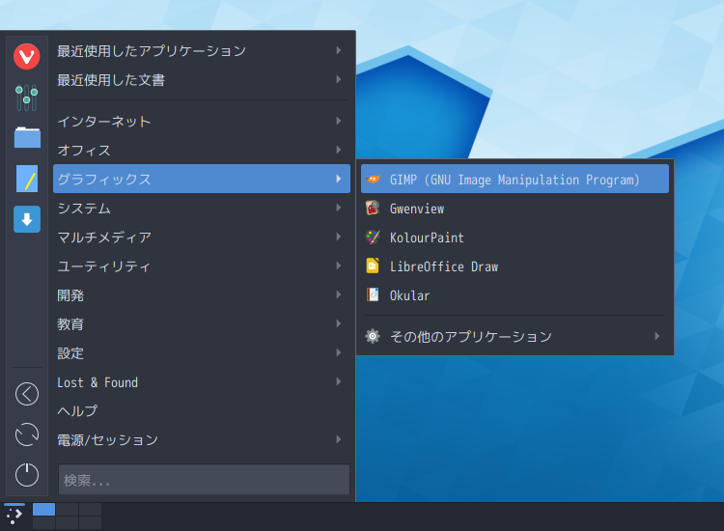The height and width of the screenshot is (531, 724).
Task: Click arrow next to 最近使用したアプリケーション
Action: [x=339, y=50]
